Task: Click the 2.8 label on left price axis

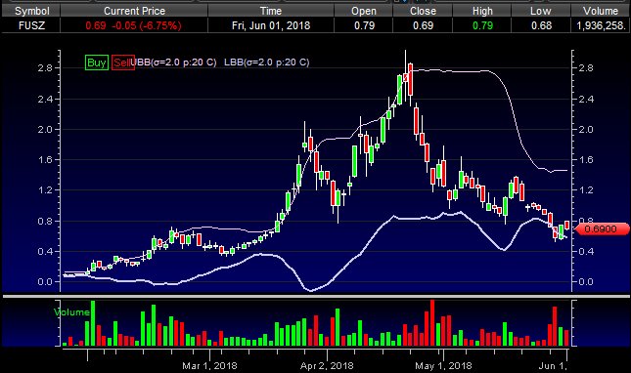Action: coord(45,67)
